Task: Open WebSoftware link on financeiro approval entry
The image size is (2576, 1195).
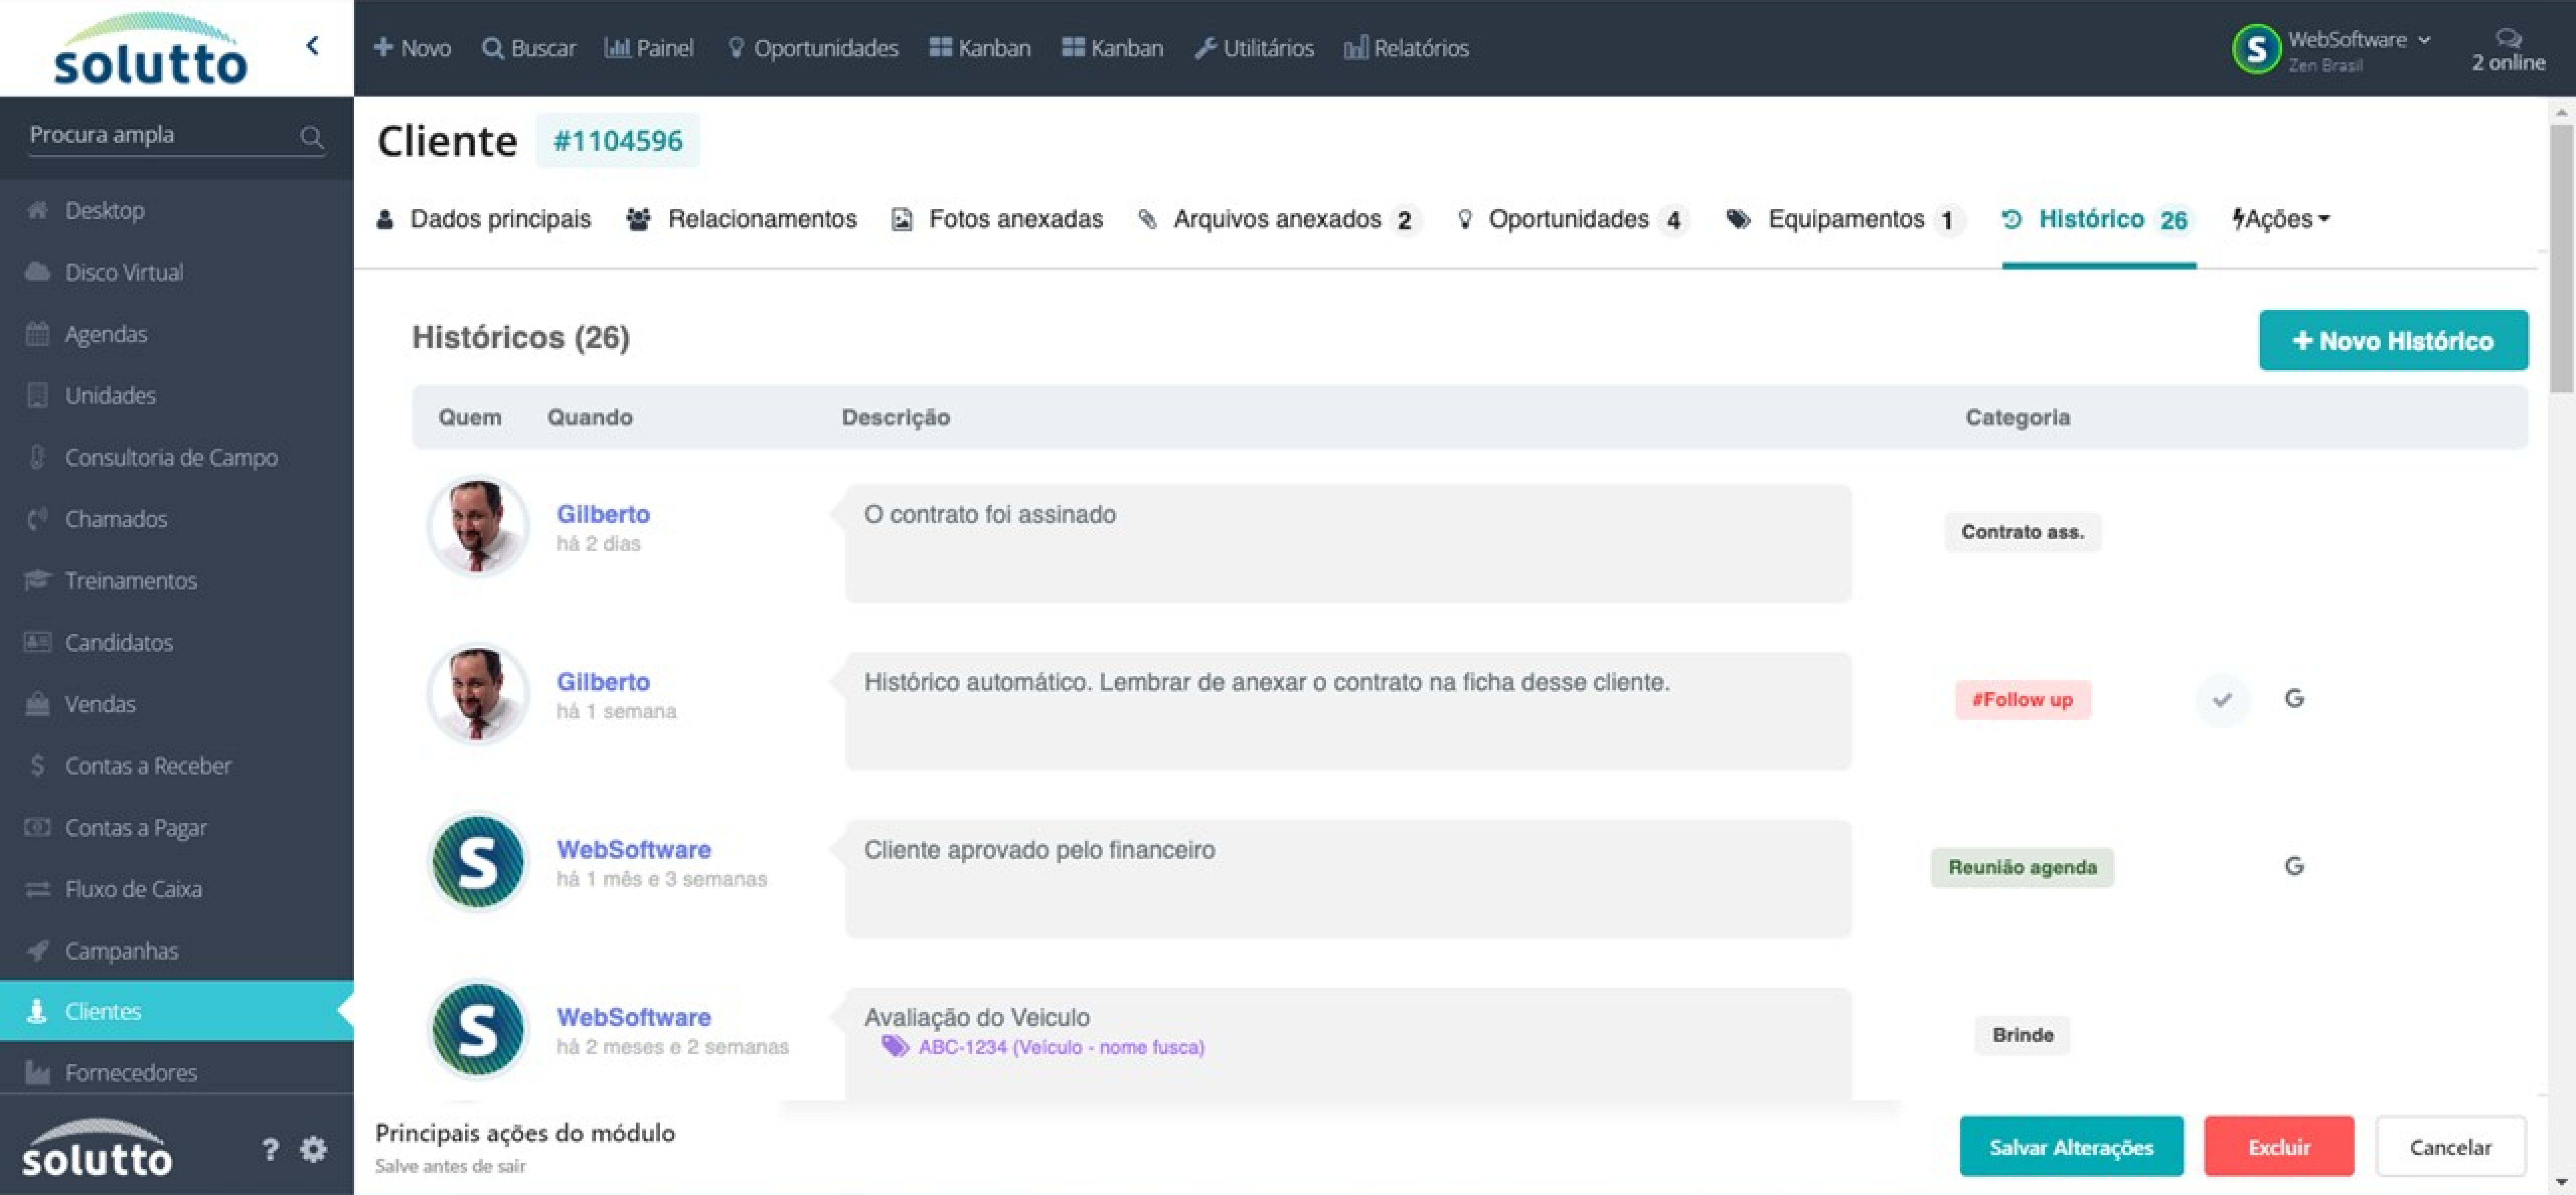Action: [x=634, y=850]
